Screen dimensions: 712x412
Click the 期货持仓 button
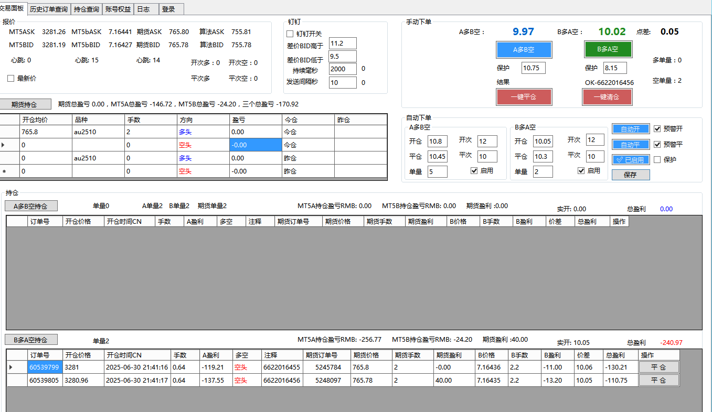click(x=25, y=104)
